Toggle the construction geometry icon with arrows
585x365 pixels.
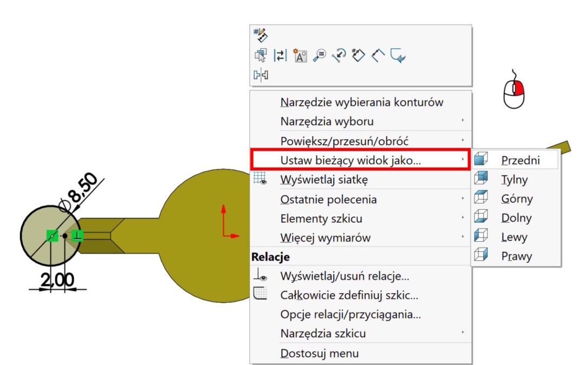tap(279, 55)
